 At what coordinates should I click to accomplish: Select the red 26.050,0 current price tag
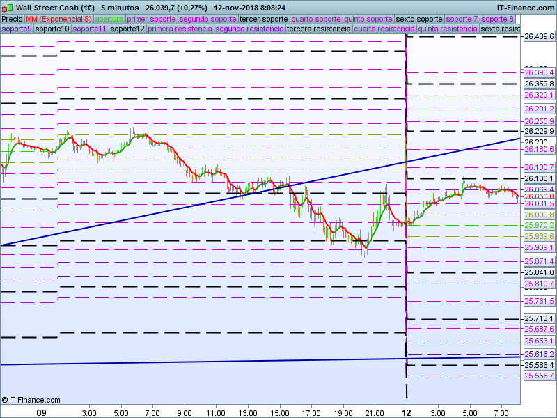[x=539, y=196]
